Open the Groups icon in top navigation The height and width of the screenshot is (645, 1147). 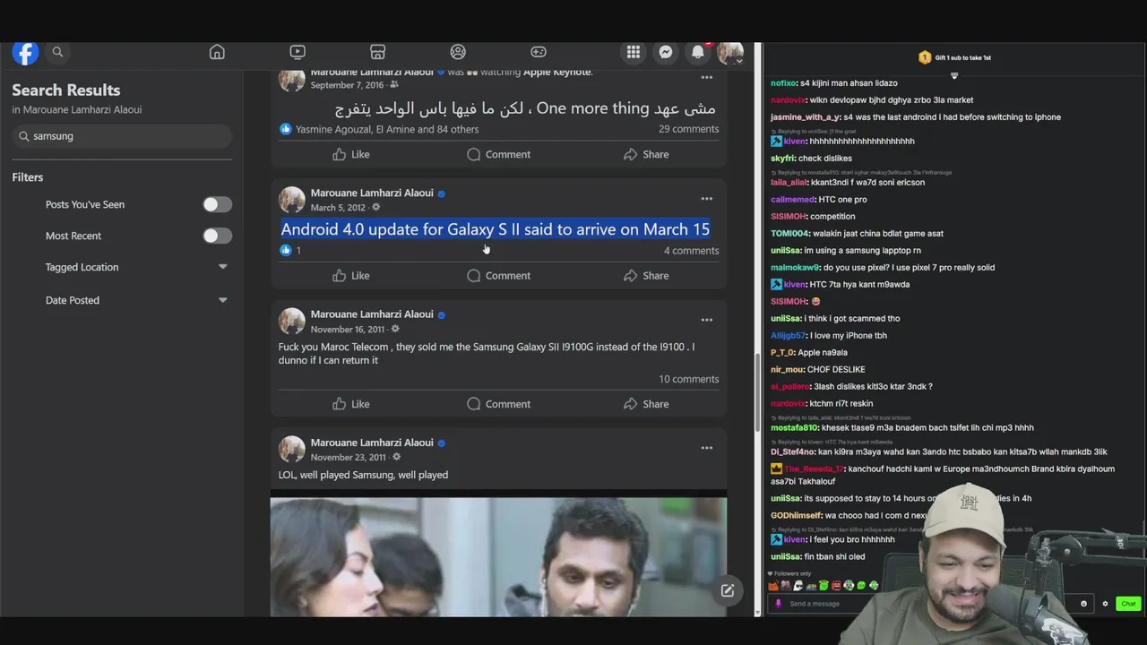tap(458, 52)
